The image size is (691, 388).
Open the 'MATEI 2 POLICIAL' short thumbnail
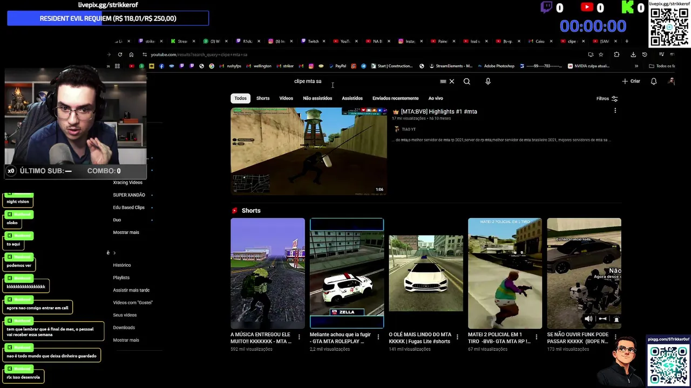505,273
